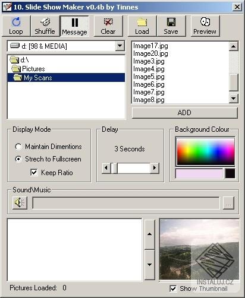
Task: Move picture down in loaded list
Action: (150, 265)
